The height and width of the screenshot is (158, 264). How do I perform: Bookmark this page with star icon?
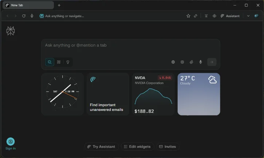tap(188, 16)
